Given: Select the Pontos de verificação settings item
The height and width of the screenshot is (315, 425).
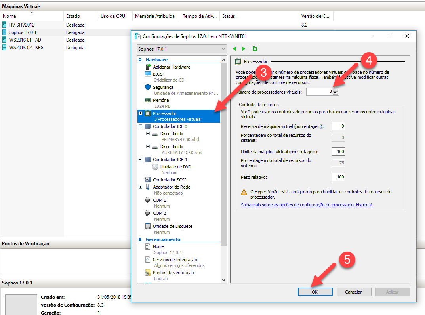Looking at the screenshot, I should pyautogui.click(x=179, y=275).
